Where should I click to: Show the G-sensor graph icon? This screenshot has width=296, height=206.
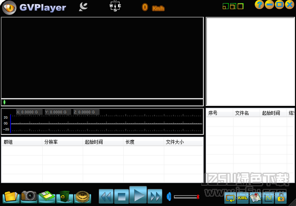[268, 198]
